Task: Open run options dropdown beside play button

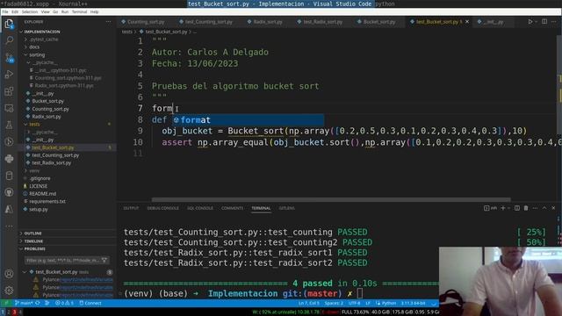Action: [x=537, y=22]
